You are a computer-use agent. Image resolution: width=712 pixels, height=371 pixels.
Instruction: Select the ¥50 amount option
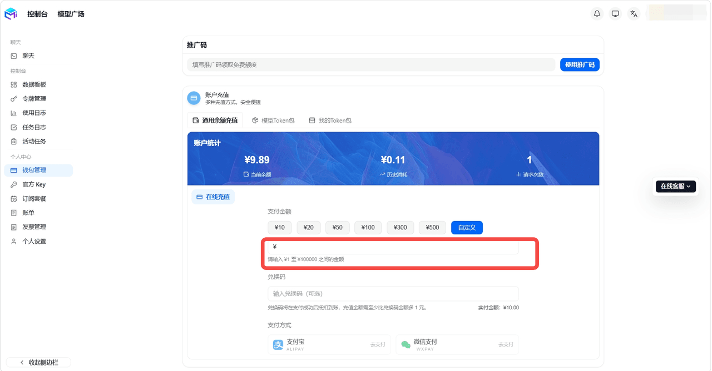point(338,228)
